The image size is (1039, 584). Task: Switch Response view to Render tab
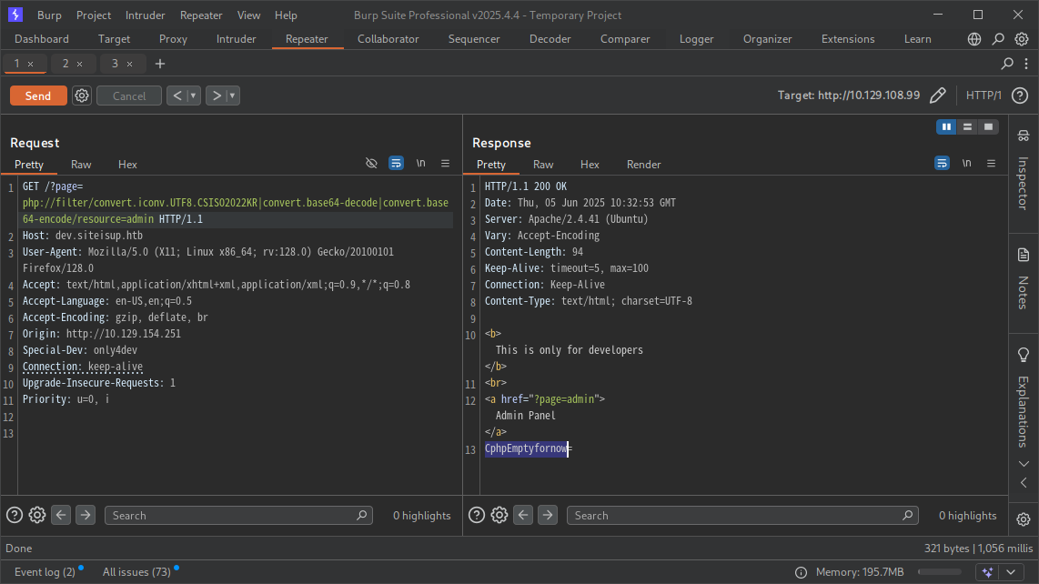pos(643,165)
